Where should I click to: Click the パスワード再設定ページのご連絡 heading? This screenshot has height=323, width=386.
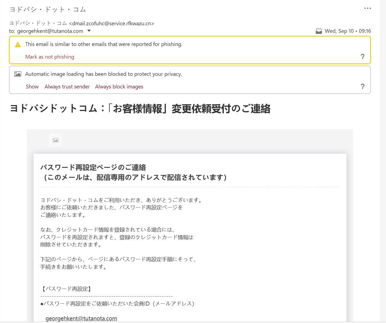(x=93, y=167)
